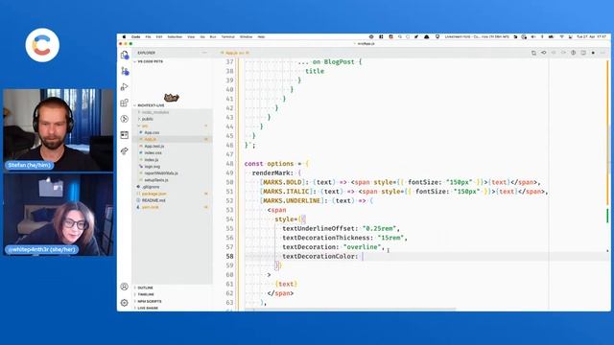Click the second icon in the editor title actions
This screenshot has width=614, height=345.
(x=544, y=53)
